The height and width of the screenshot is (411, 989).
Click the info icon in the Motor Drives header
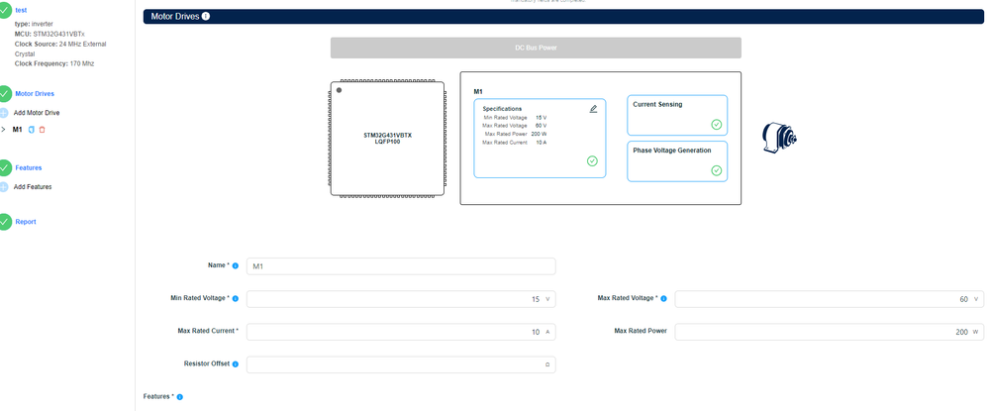pyautogui.click(x=206, y=16)
